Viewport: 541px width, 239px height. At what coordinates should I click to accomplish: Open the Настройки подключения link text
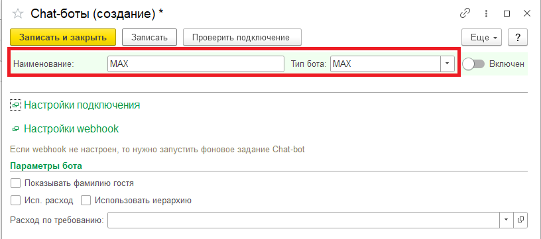[82, 105]
